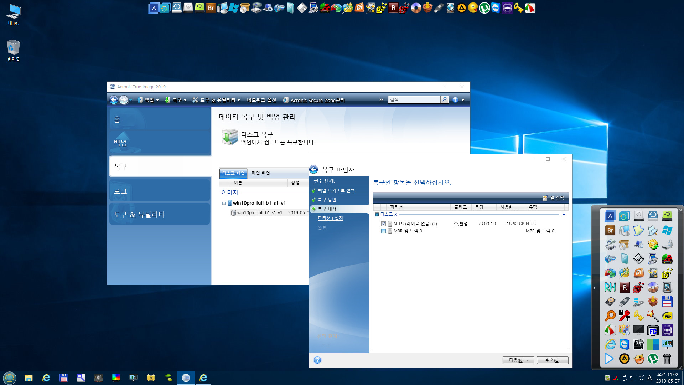
Task: Open File Explorer from the taskbar
Action: 28,378
